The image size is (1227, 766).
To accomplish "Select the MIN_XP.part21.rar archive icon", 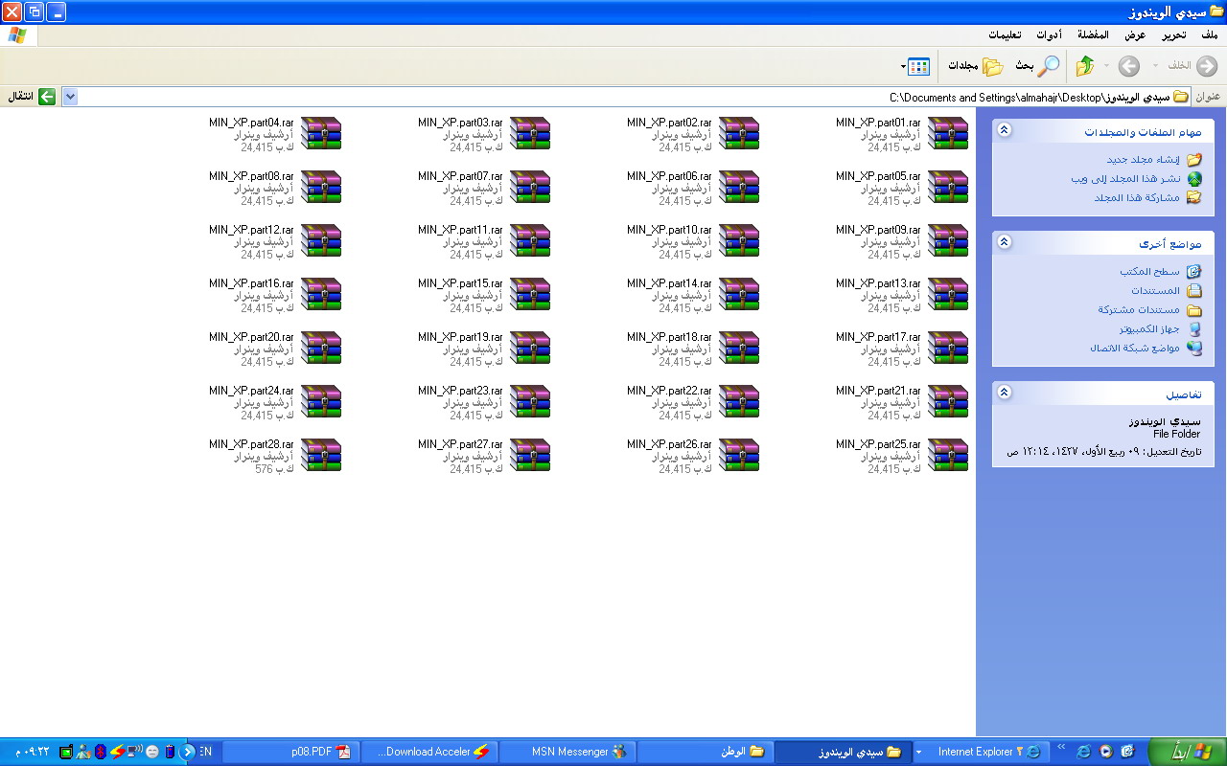I will pyautogui.click(x=948, y=402).
